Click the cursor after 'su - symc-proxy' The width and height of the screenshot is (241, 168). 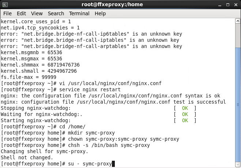[x=113, y=164]
